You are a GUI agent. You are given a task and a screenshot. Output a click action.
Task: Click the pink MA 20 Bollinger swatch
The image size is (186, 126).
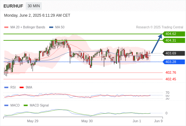(6, 27)
